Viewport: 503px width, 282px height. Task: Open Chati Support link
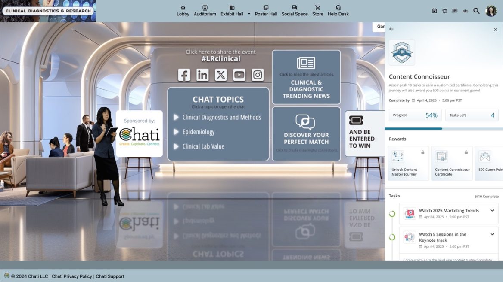pos(110,276)
